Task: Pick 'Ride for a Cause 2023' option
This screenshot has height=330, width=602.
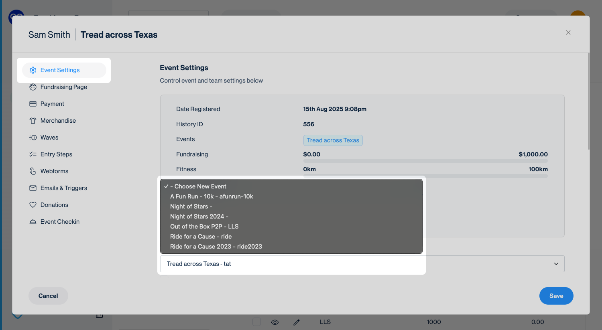Action: 216,247
